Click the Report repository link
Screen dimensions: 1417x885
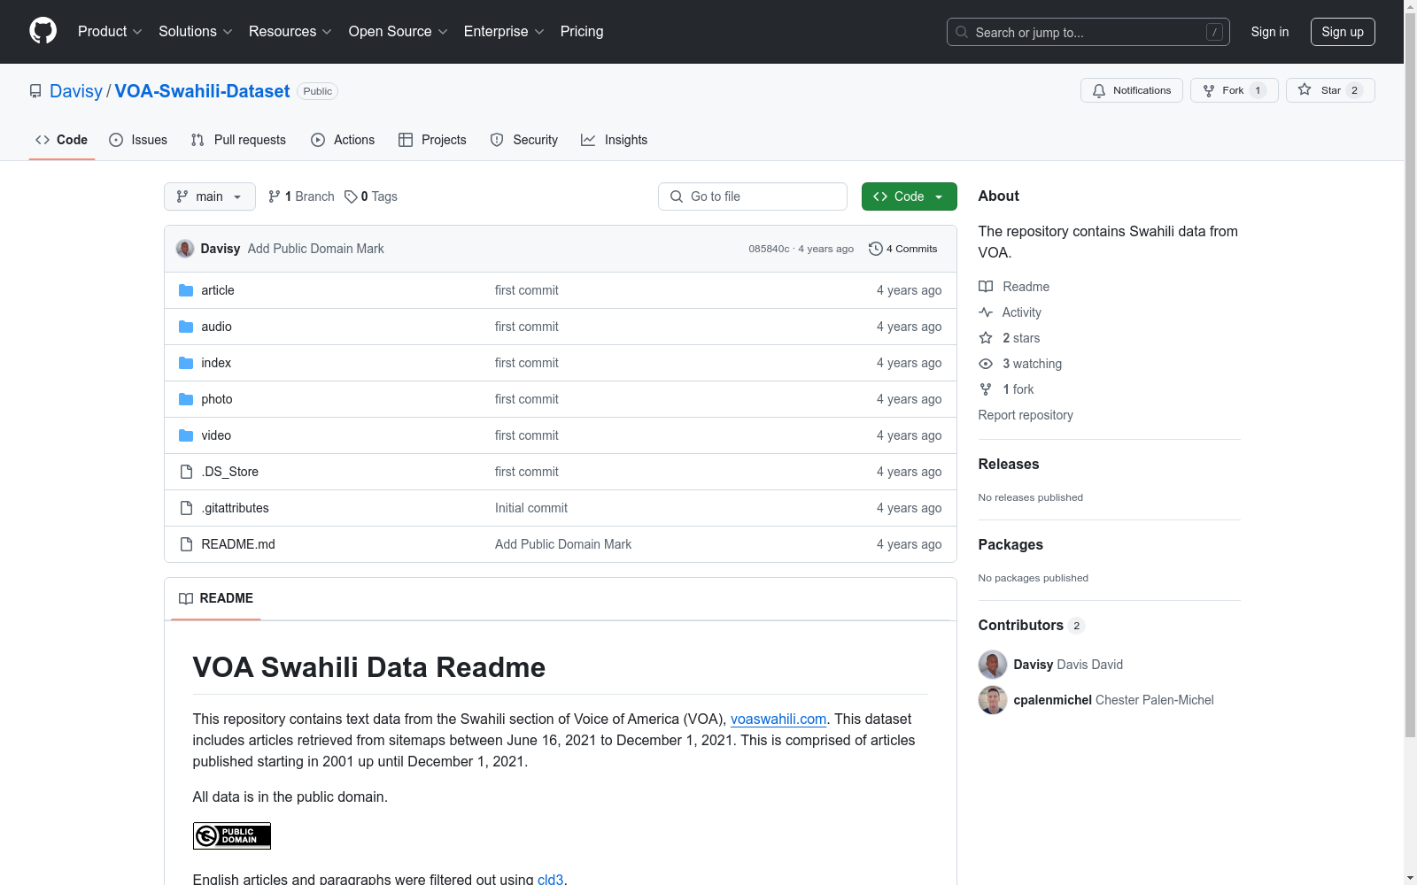(x=1026, y=415)
